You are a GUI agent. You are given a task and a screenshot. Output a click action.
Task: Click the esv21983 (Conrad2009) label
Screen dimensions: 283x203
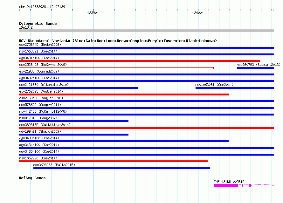pos(39,71)
